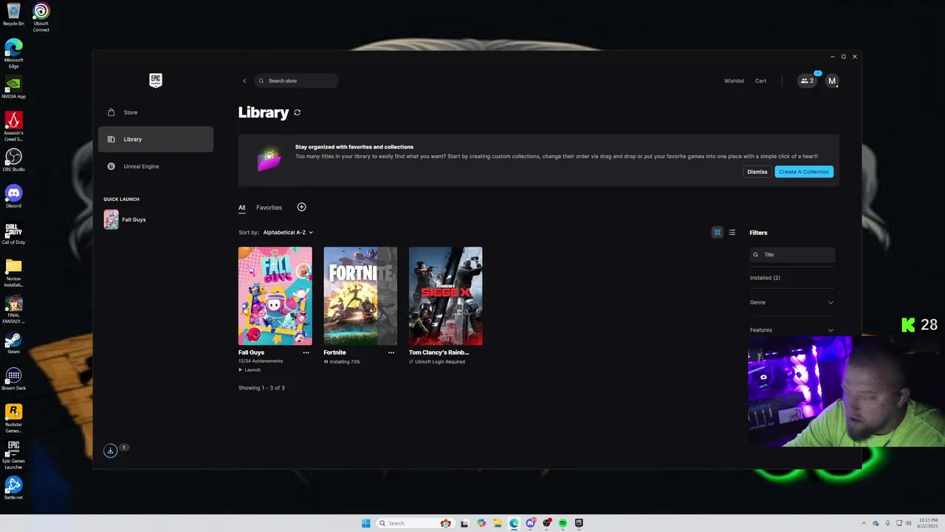Open OBS Studio desktop shortcut
Viewport: 945px width, 532px height.
[13, 160]
